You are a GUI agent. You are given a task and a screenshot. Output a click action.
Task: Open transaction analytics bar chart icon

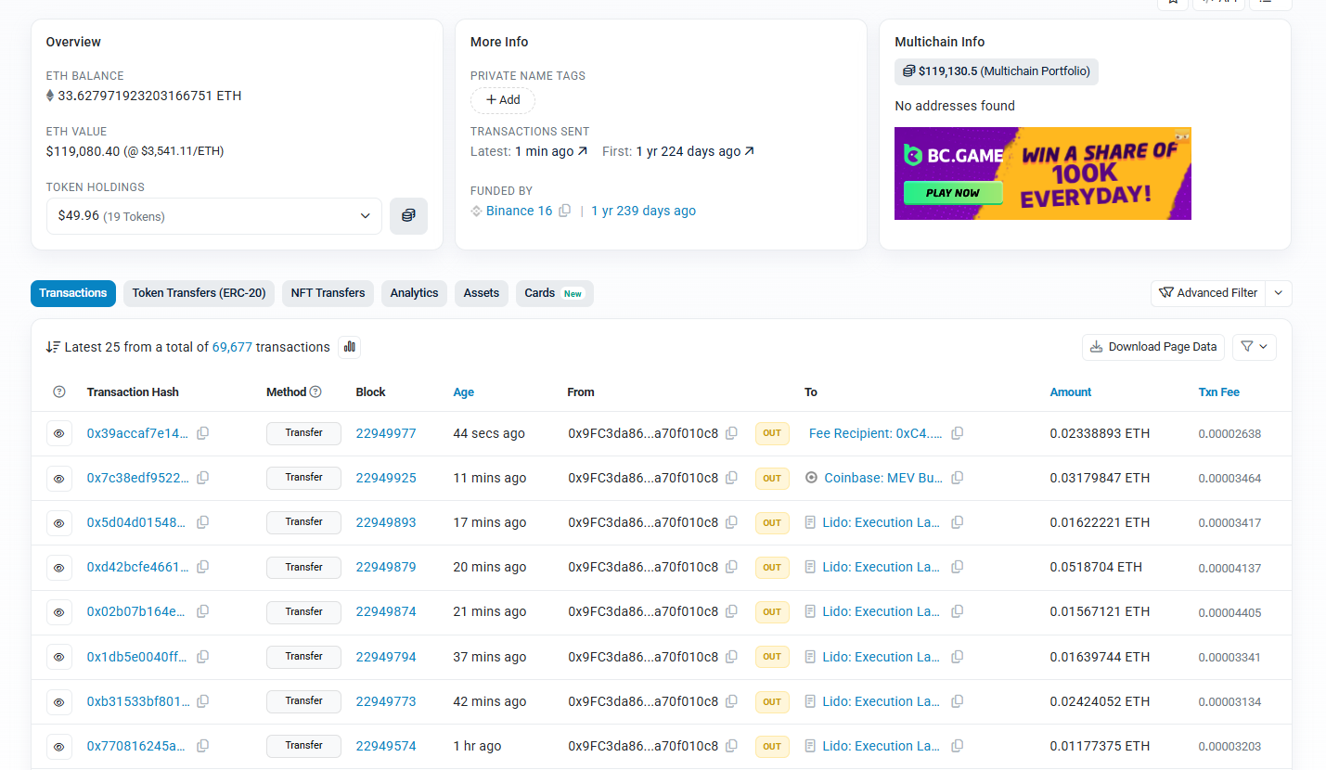(349, 347)
